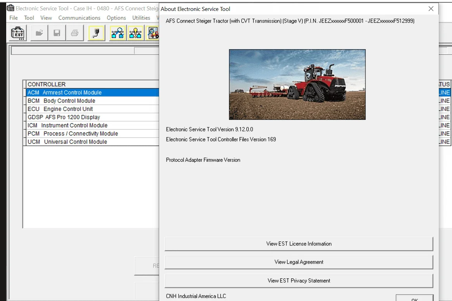
Task: Open the Options menu
Action: (116, 18)
